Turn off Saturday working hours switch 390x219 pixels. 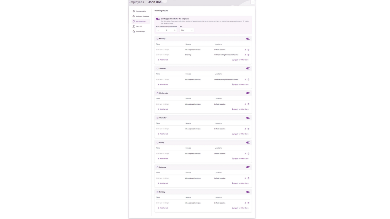[x=248, y=167]
